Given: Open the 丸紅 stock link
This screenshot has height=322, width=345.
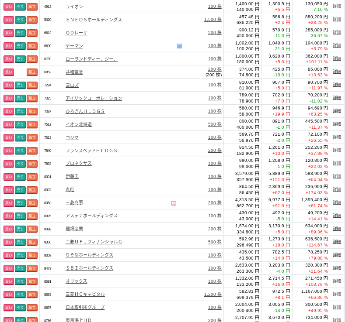Looking at the screenshot, I should 70,190.
